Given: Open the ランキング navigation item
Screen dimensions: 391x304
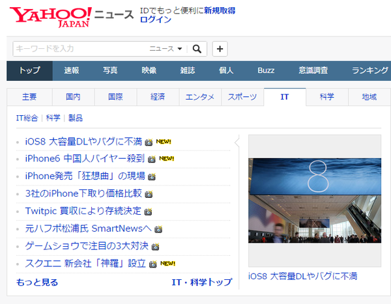Looking at the screenshot, I should [x=370, y=71].
